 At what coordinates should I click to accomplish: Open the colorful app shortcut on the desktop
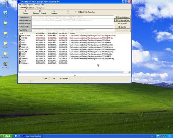pyautogui.click(x=5, y=65)
